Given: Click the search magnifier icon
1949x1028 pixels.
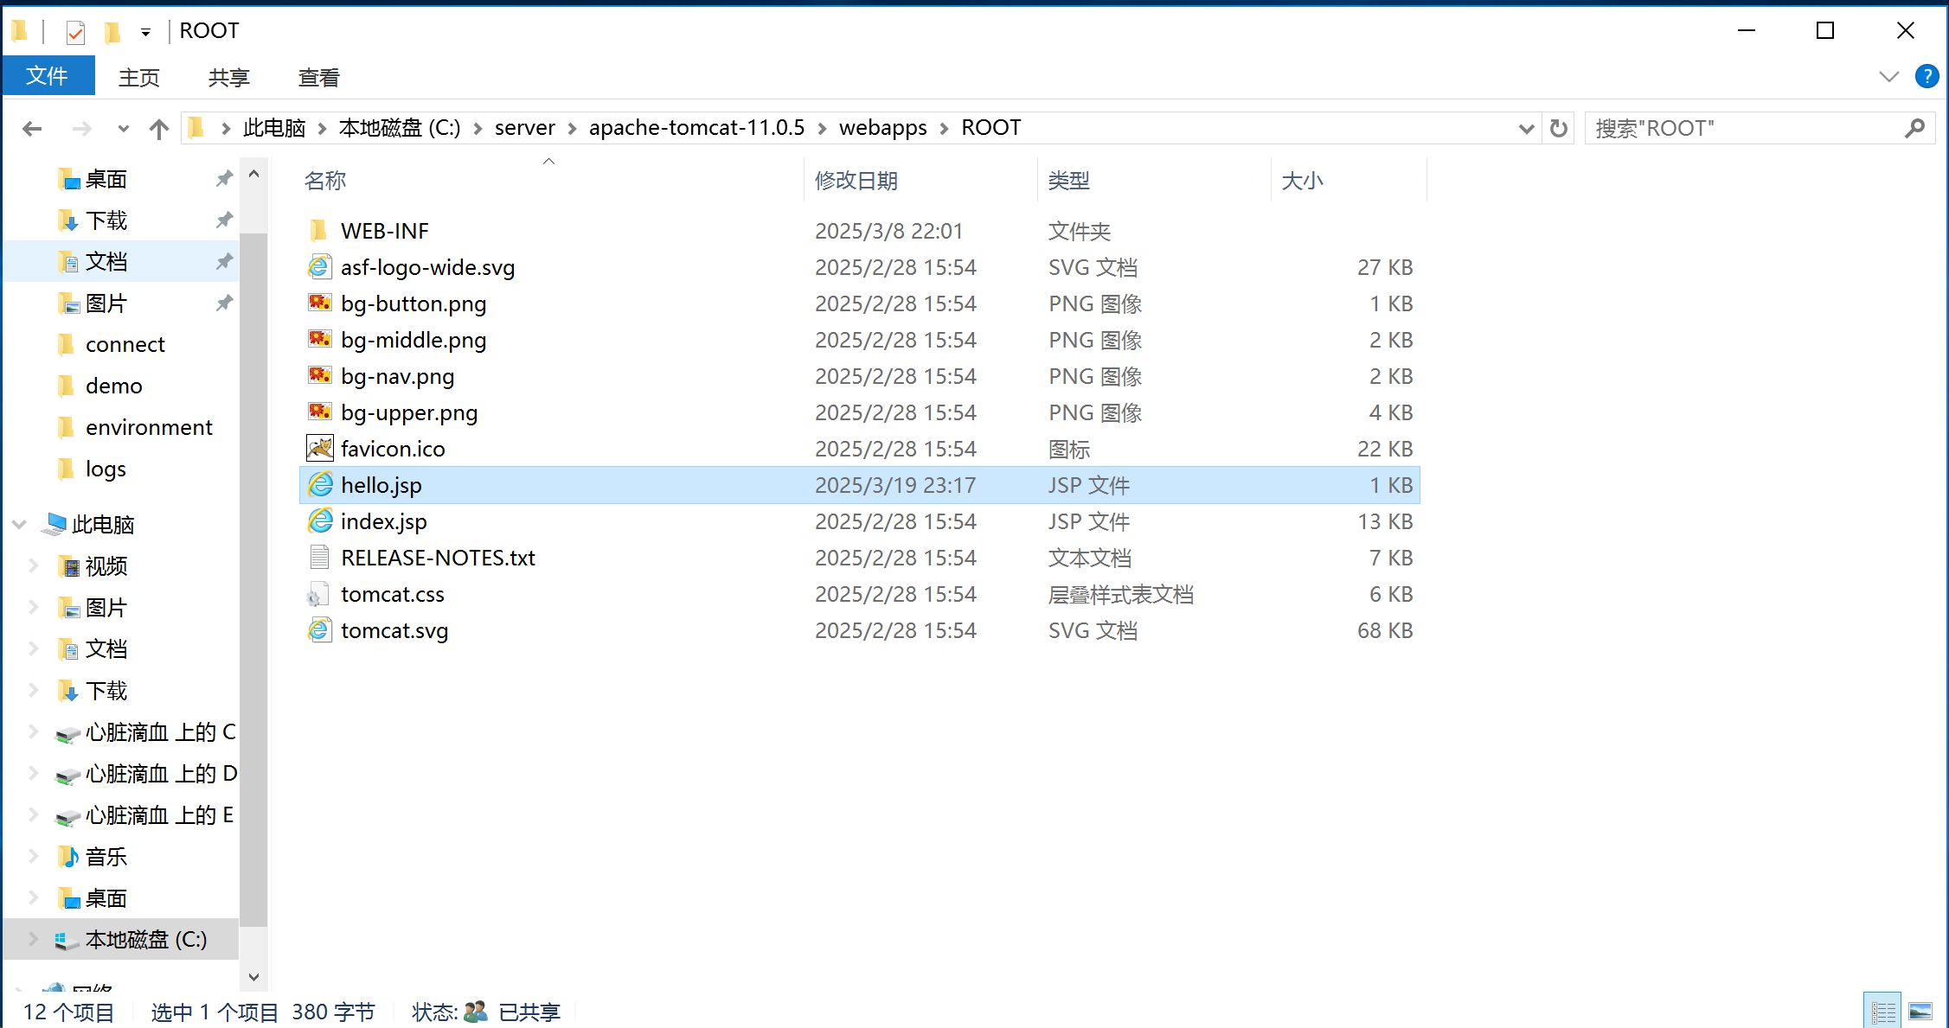Looking at the screenshot, I should tap(1915, 129).
